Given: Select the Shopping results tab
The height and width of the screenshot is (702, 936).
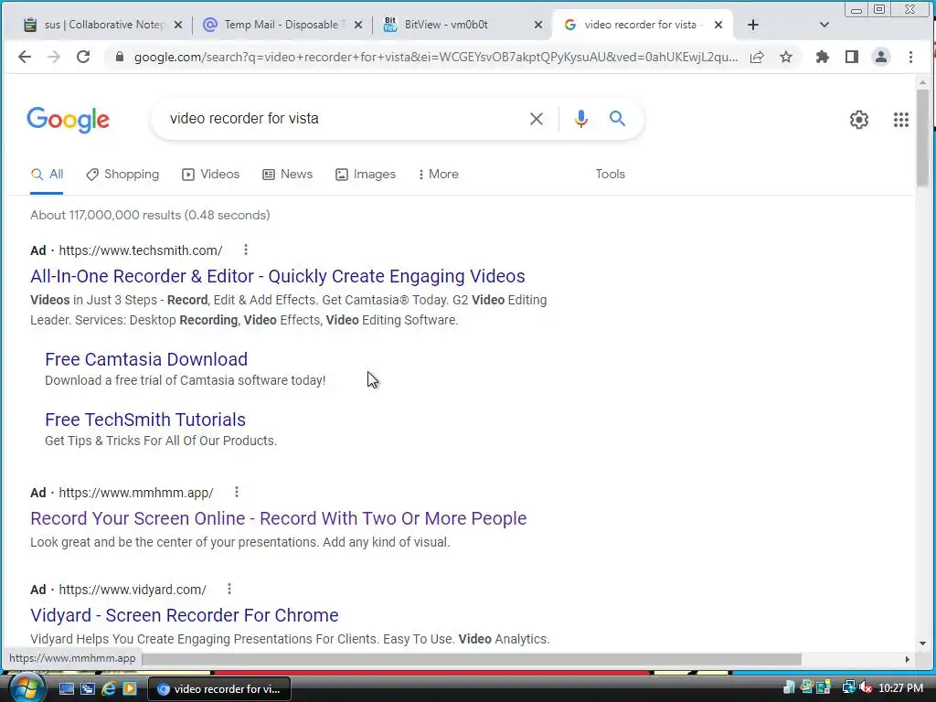Looking at the screenshot, I should (x=123, y=175).
